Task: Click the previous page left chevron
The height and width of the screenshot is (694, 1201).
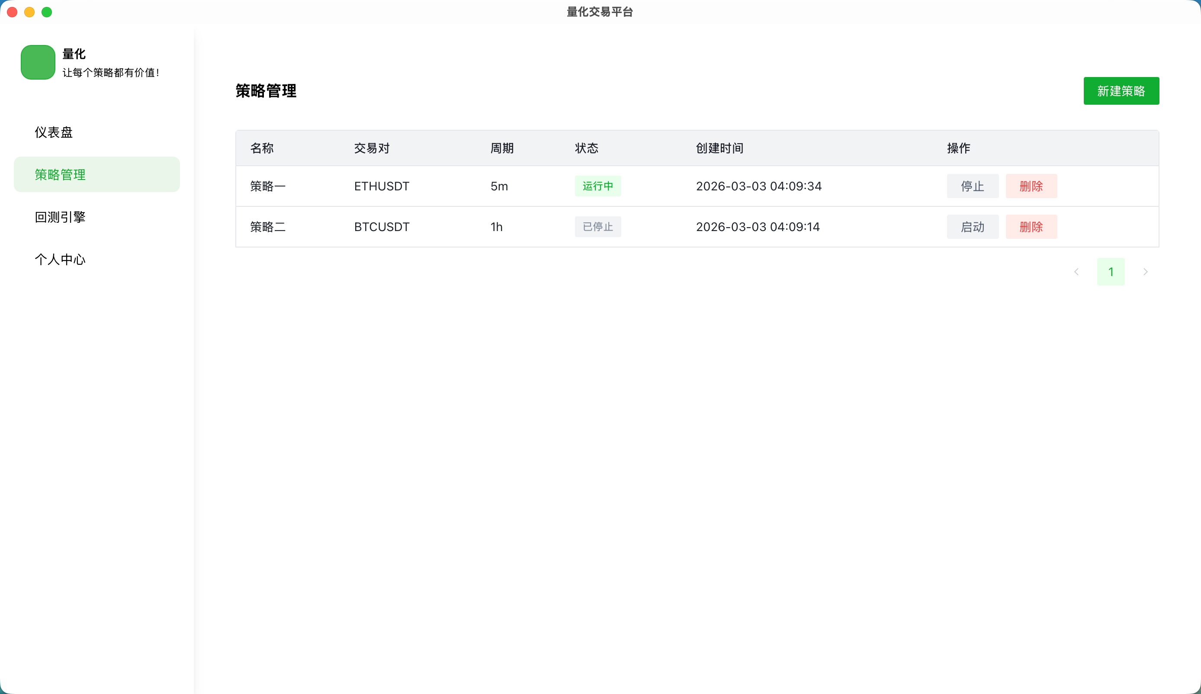Action: tap(1076, 271)
